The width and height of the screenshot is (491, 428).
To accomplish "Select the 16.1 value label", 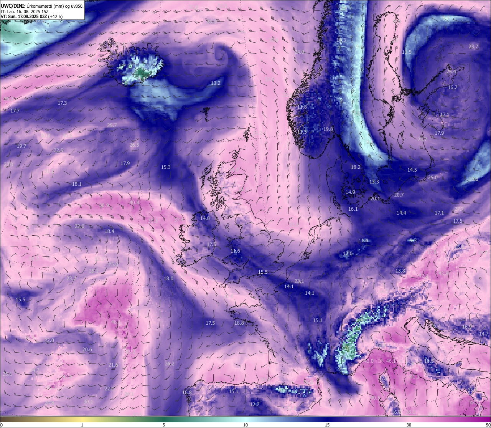I will pyautogui.click(x=353, y=209).
